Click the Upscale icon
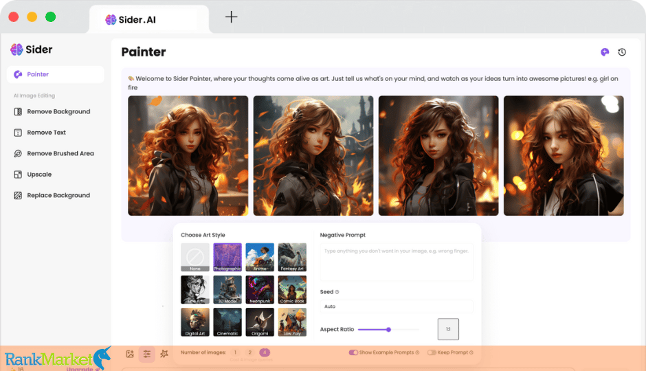646x371 pixels. click(x=18, y=175)
